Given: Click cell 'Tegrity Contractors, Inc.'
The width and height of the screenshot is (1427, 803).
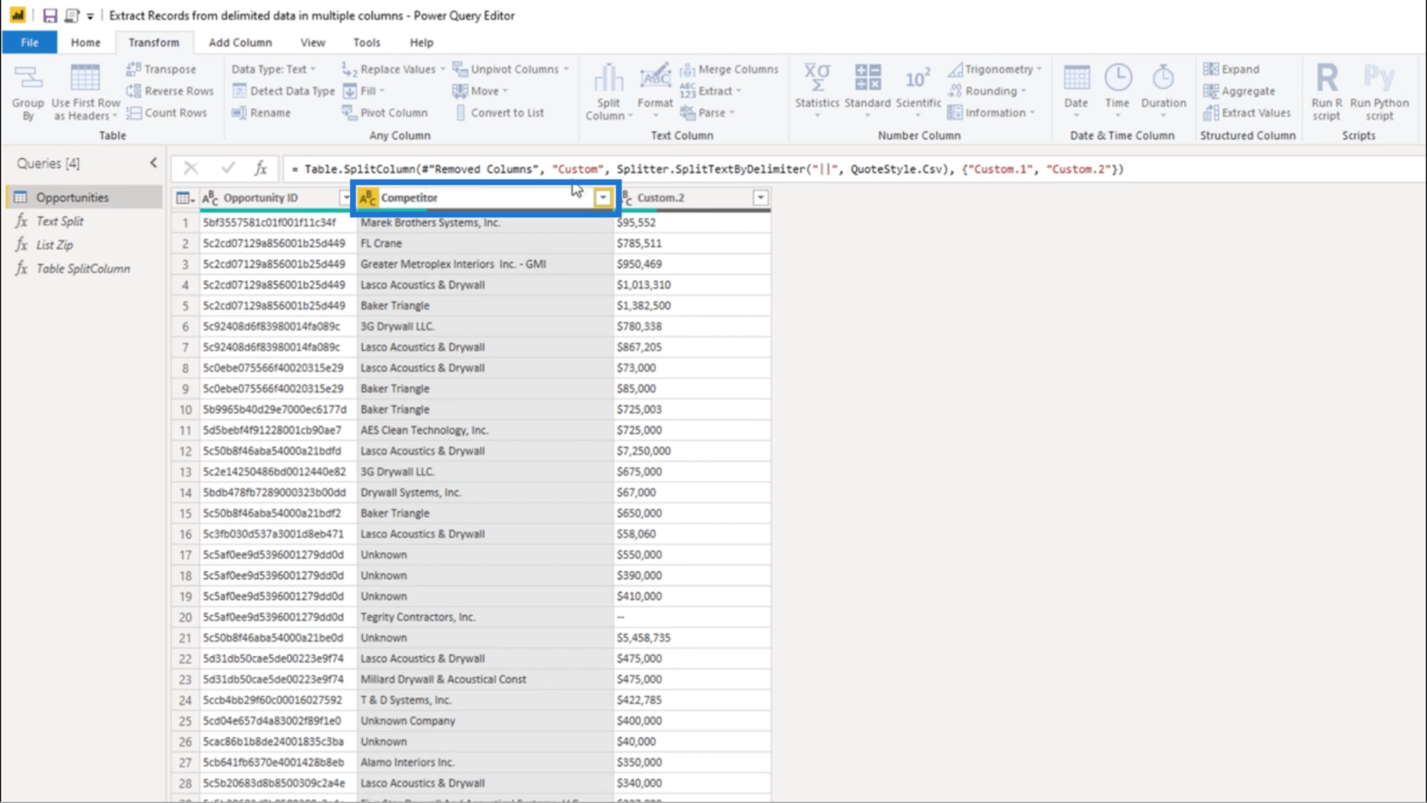Looking at the screenshot, I should pos(484,617).
